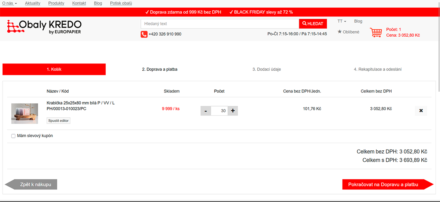Increase quantity with the plus button

tap(232, 111)
